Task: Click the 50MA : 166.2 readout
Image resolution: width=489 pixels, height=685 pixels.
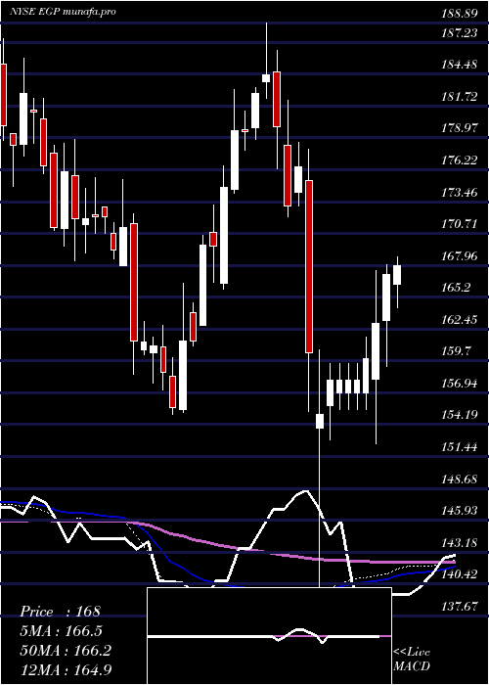Action: pos(66,650)
